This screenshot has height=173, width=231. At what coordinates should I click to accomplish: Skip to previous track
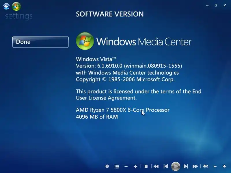166,166
